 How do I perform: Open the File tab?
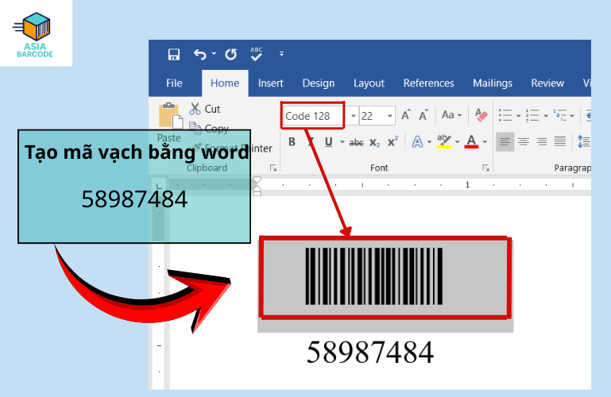(x=174, y=83)
